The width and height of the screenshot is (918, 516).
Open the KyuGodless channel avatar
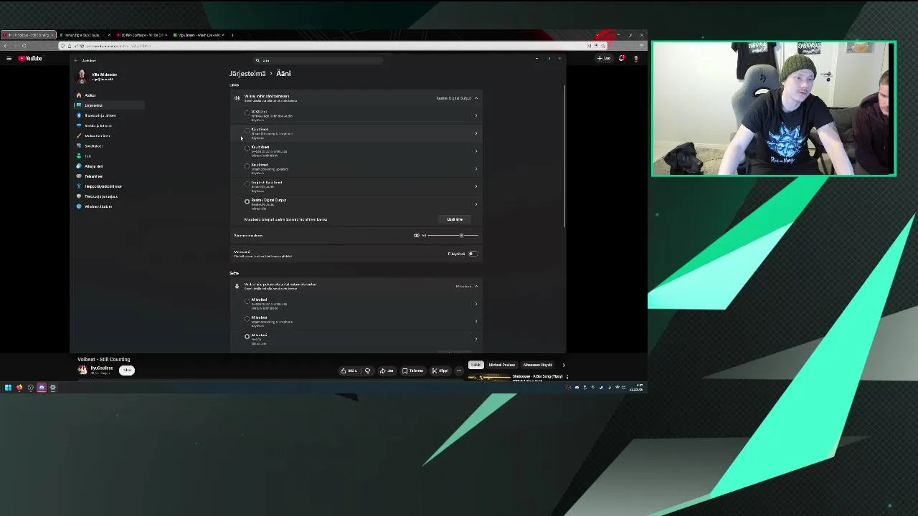point(82,370)
